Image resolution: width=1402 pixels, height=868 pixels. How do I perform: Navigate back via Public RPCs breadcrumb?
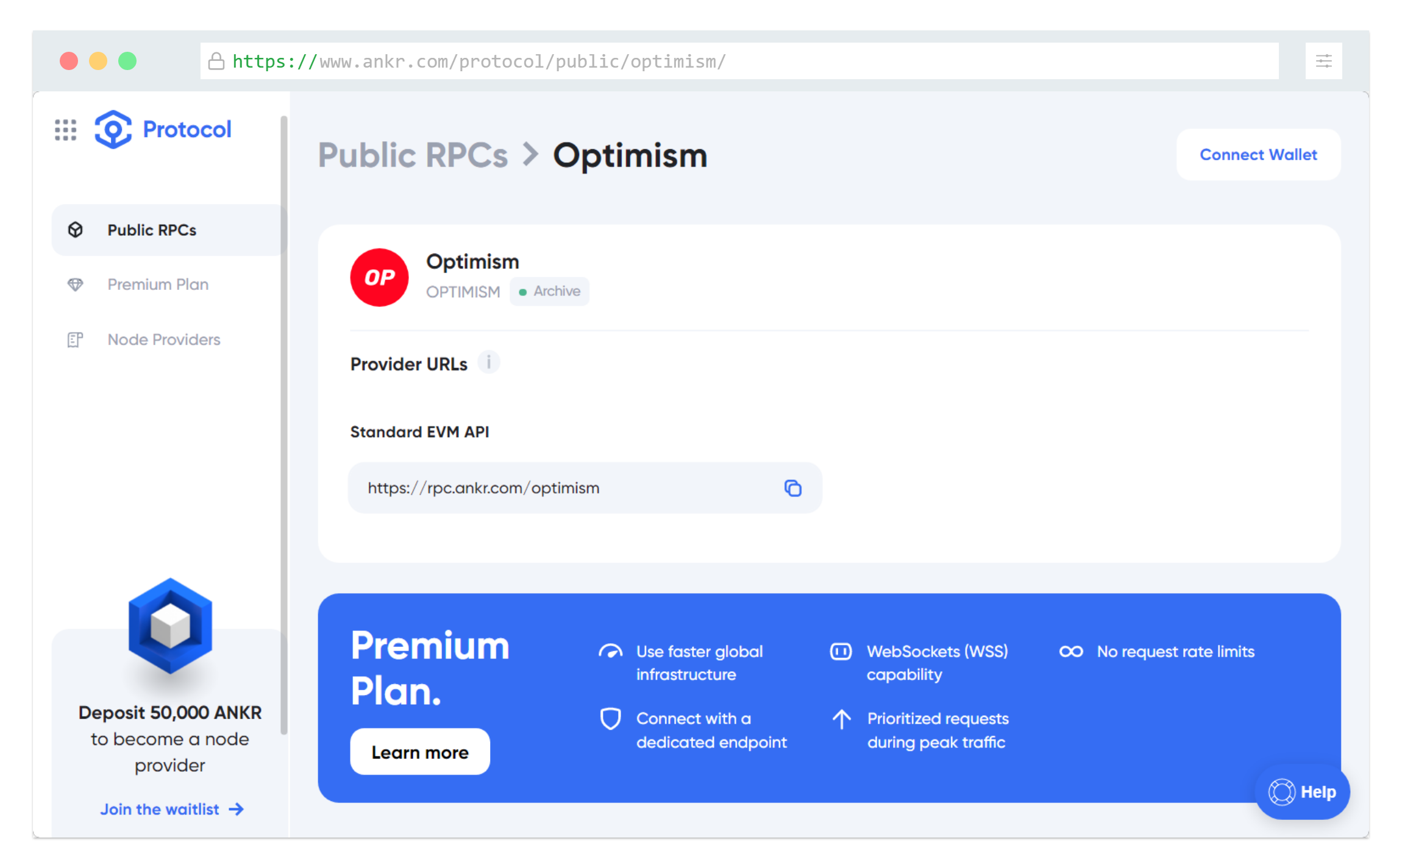tap(413, 155)
